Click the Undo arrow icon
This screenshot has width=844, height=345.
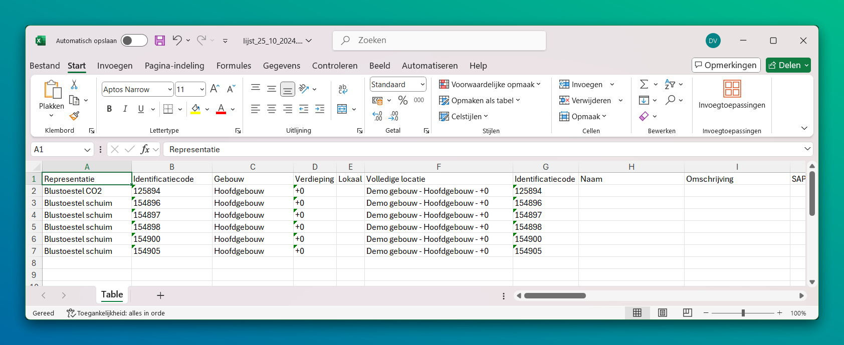(177, 41)
